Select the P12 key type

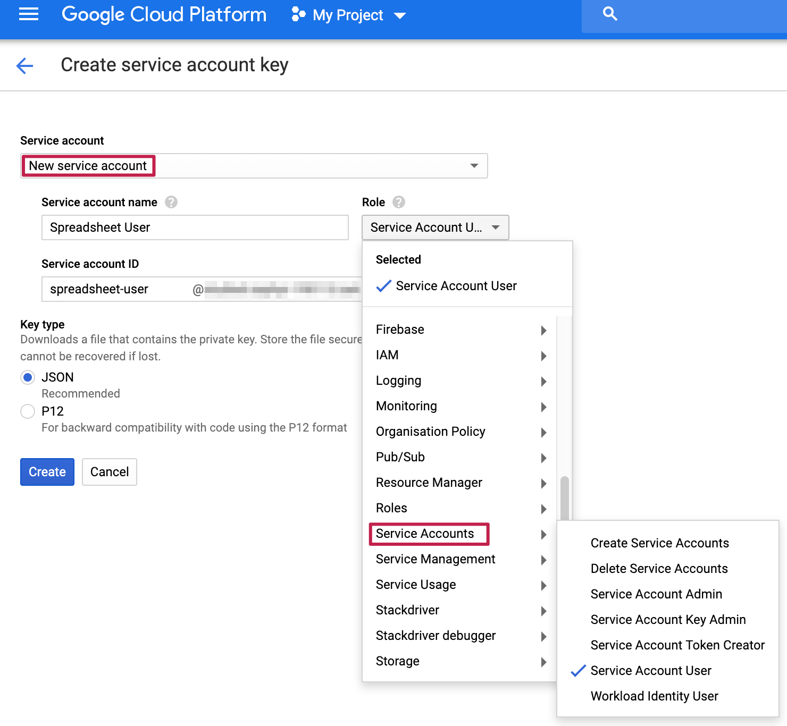[28, 411]
